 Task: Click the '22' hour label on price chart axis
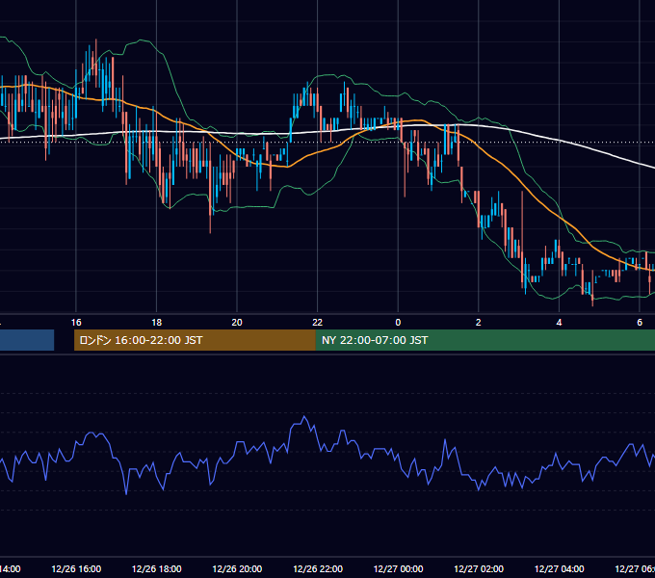click(x=318, y=322)
